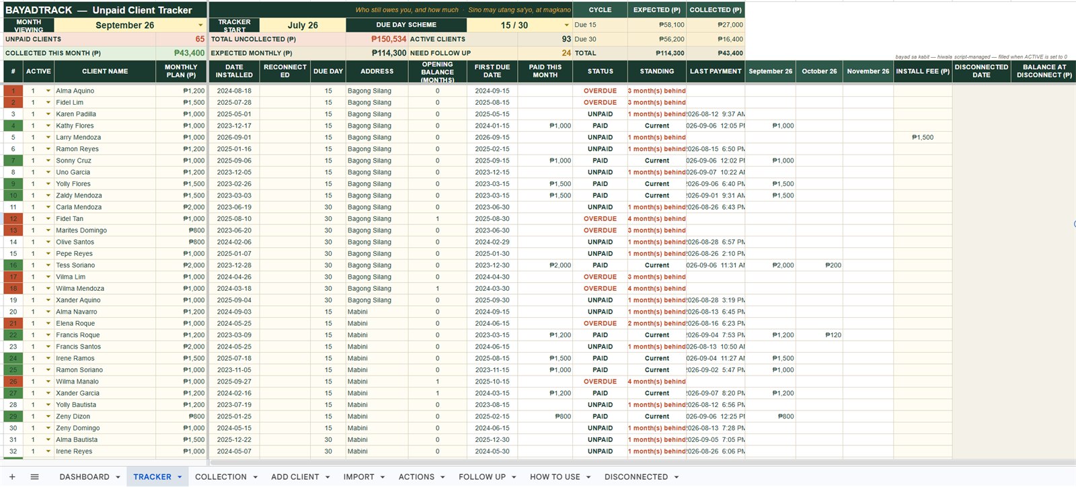Select the DATE INSTALLED column header
This screenshot has height=487, width=1076.
[234, 71]
